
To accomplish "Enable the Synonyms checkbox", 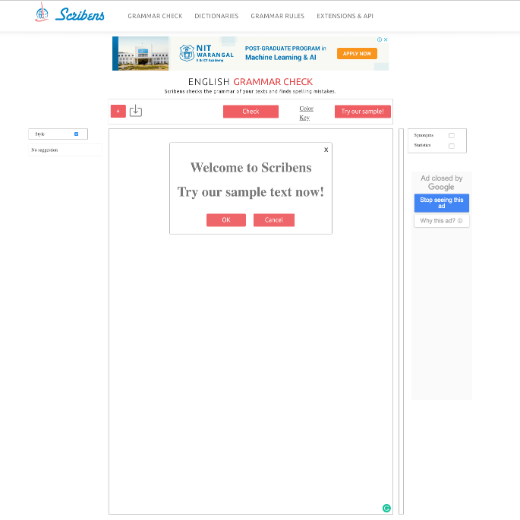I will (452, 135).
